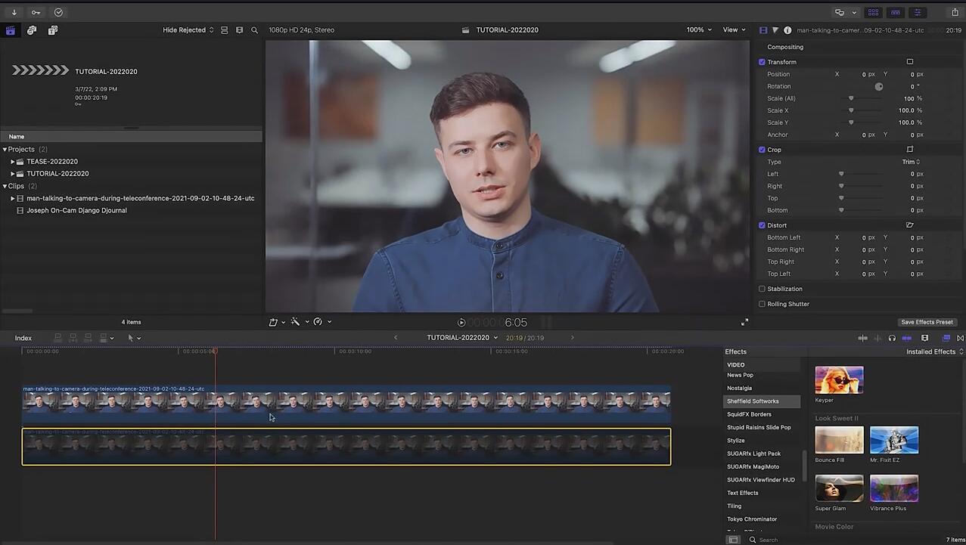966x545 pixels.
Task: Open the Color inspector triangle icon
Action: tap(775, 30)
